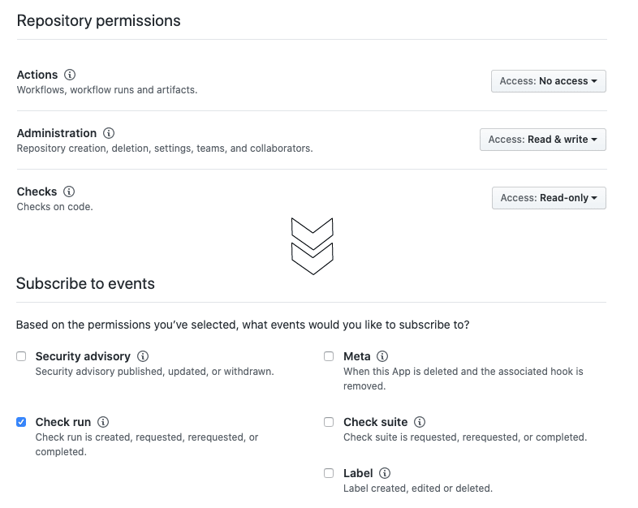Image resolution: width=638 pixels, height=508 pixels.
Task: Click the Check run event label
Action: point(63,422)
